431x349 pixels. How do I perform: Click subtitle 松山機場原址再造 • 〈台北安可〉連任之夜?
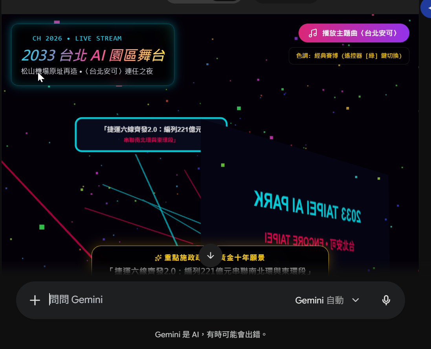tap(87, 71)
